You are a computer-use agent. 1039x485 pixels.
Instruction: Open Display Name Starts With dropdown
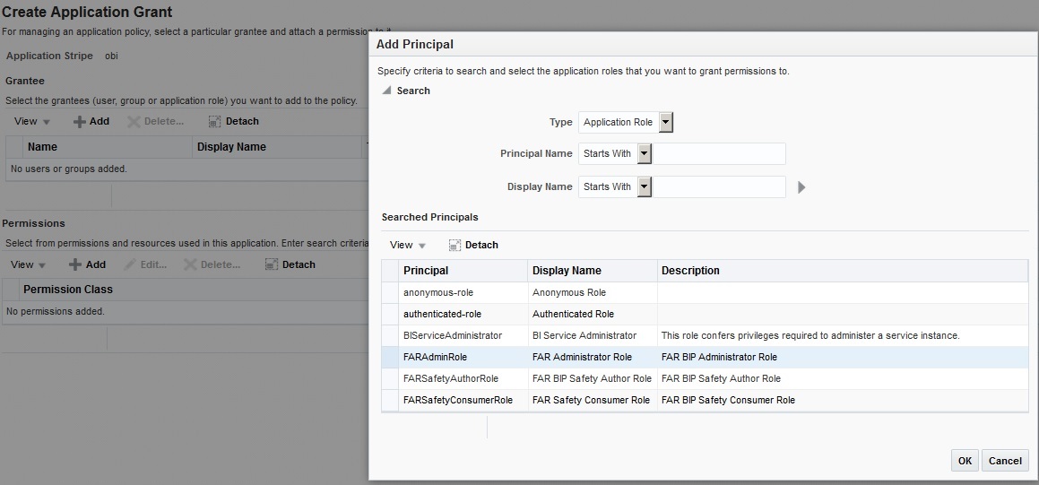645,186
